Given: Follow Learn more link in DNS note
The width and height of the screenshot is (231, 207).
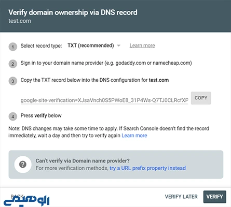Looking at the screenshot, I should [134, 136].
